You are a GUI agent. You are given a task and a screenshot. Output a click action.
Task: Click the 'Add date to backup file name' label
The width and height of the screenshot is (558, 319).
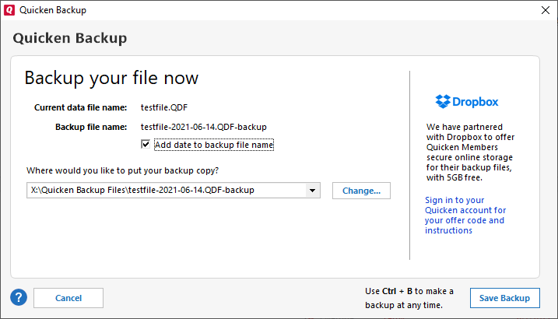(213, 144)
